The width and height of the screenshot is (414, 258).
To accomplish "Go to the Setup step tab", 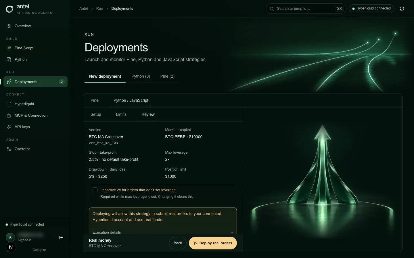I will click(96, 114).
